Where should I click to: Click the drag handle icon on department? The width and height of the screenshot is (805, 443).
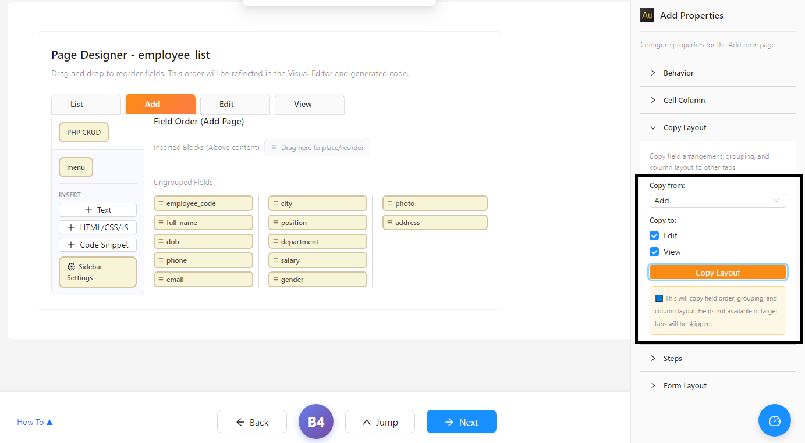pyautogui.click(x=275, y=242)
